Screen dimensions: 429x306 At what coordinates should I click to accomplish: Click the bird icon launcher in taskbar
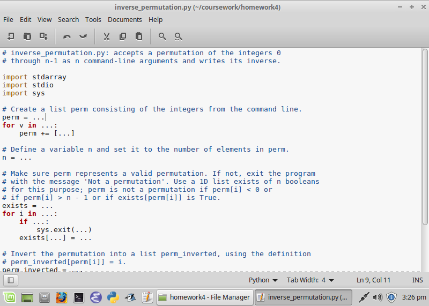tap(130, 297)
